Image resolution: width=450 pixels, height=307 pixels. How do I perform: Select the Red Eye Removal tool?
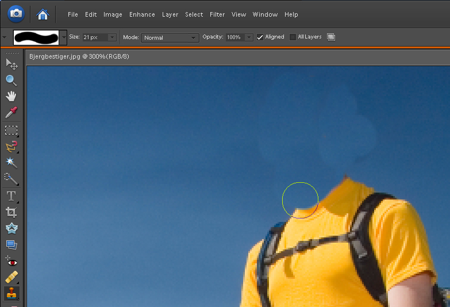pos(11,262)
